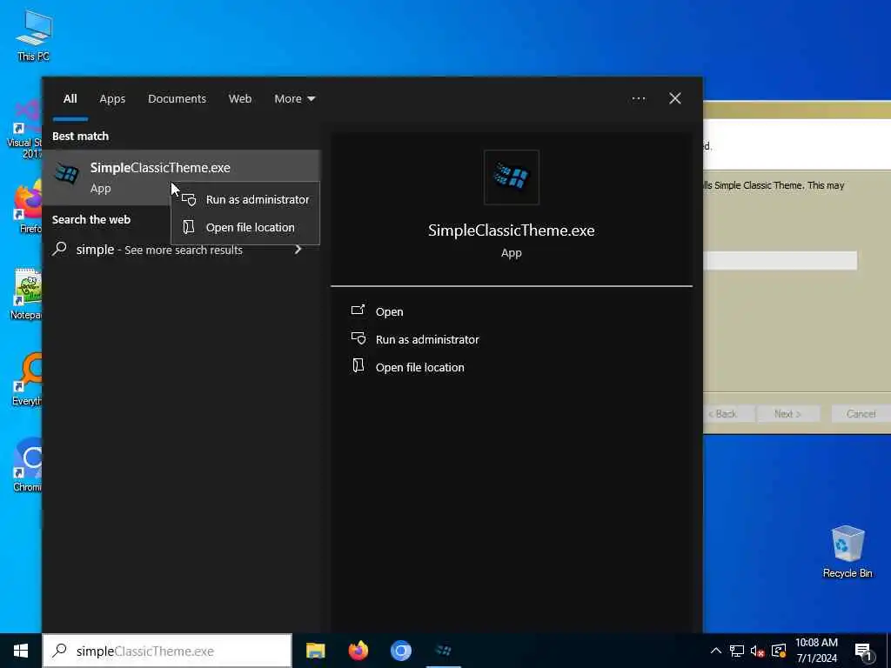
Task: Click Run as administrator in preview pane
Action: pos(427,340)
